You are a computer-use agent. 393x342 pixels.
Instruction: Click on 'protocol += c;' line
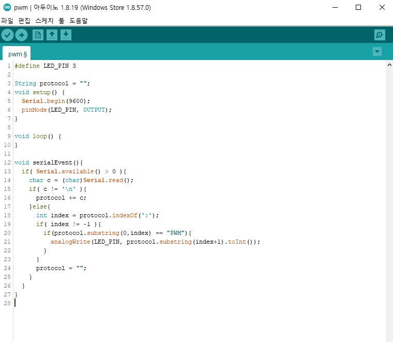pos(61,198)
